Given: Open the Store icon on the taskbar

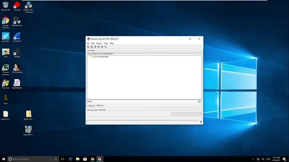Looking at the screenshot, I should pyautogui.click(x=85, y=159).
